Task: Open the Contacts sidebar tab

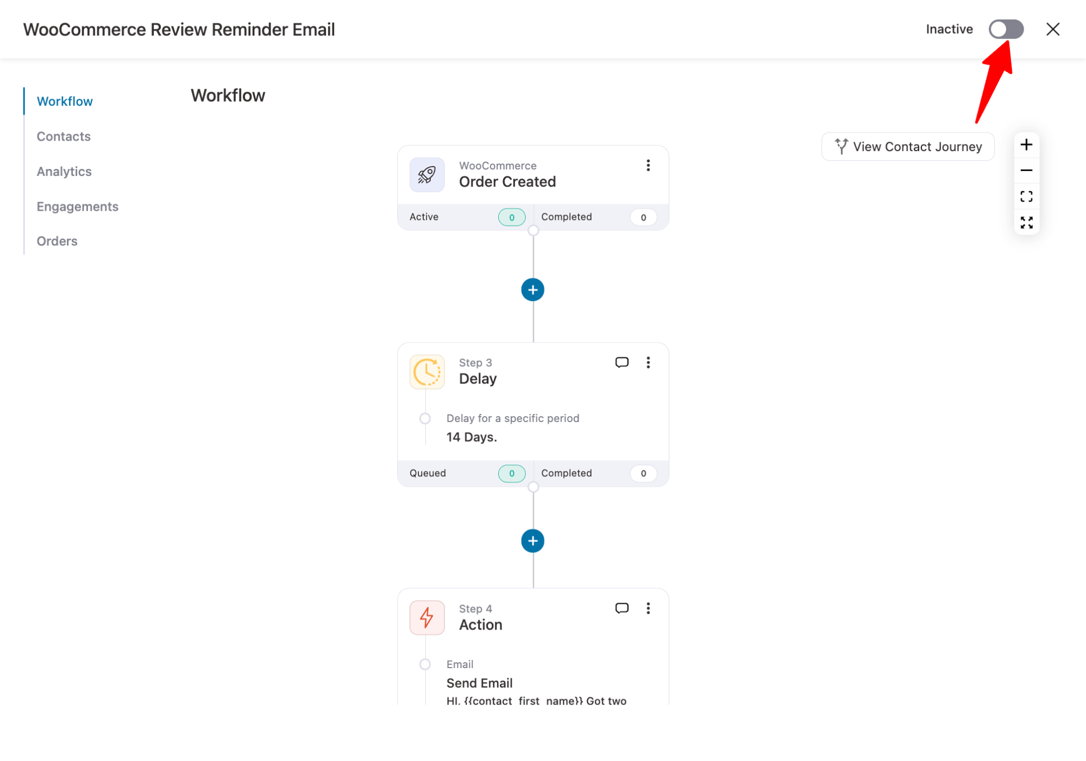Action: click(64, 136)
